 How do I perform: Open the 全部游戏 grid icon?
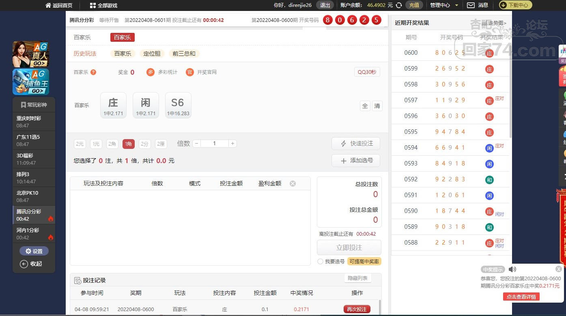pyautogui.click(x=93, y=6)
